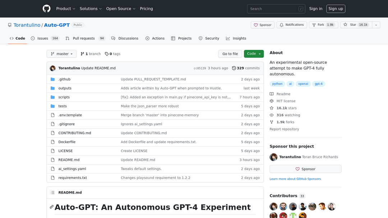This screenshot has height=218, width=388.
Task: Click the tests folder icon
Action: pos(53,106)
